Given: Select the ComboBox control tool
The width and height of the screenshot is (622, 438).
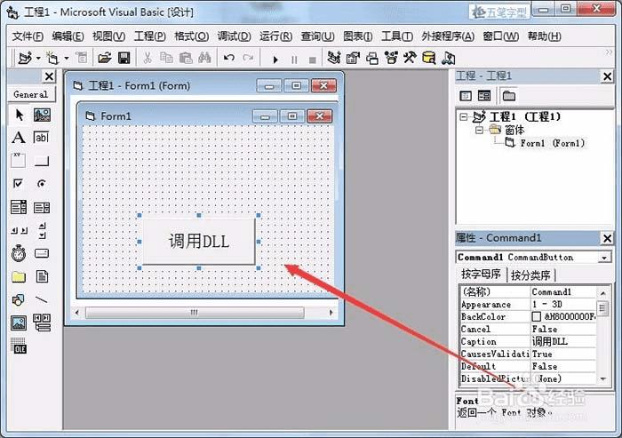Looking at the screenshot, I should 19,207.
